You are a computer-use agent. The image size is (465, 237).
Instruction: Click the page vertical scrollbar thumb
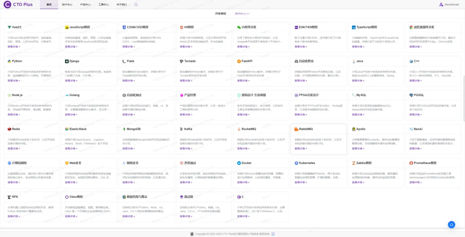[464, 98]
